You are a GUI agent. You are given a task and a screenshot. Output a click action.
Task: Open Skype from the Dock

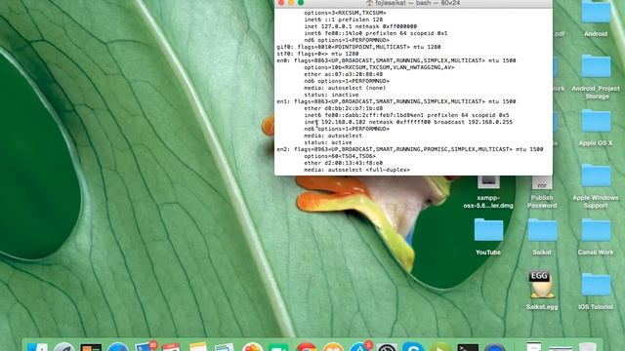point(413,347)
